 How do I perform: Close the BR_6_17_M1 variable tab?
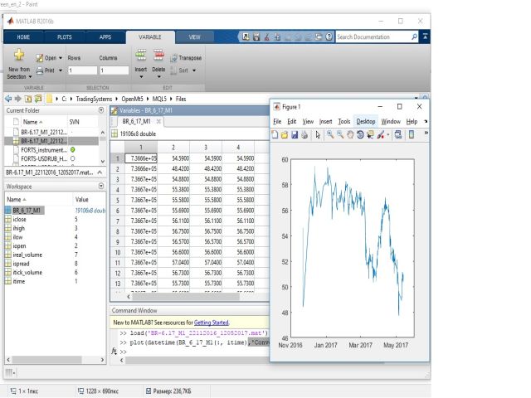tap(158, 121)
